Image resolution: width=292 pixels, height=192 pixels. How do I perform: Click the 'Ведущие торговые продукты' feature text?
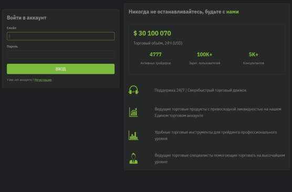218,112
